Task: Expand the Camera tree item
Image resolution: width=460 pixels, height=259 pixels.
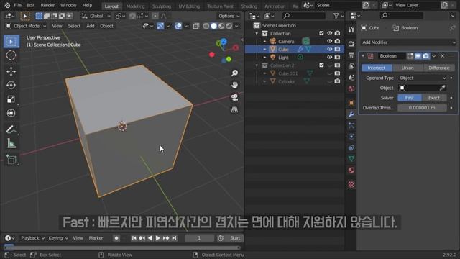Action: click(264, 42)
